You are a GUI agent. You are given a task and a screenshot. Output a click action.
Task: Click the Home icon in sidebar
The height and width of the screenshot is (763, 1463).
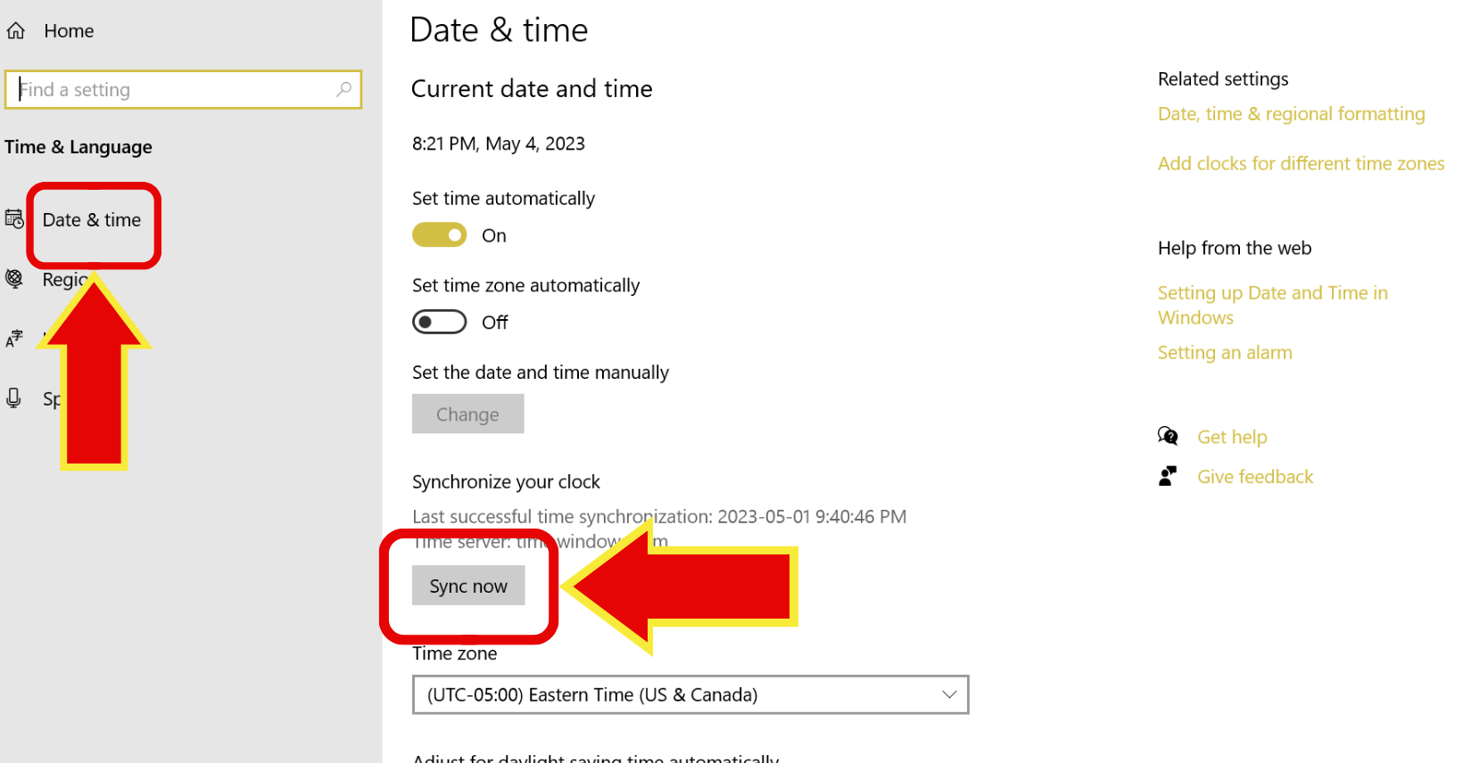(14, 29)
